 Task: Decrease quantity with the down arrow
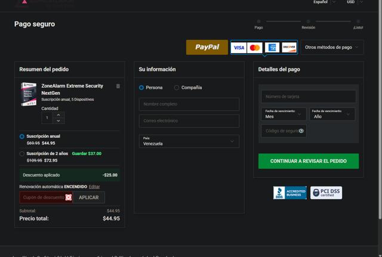58,120
